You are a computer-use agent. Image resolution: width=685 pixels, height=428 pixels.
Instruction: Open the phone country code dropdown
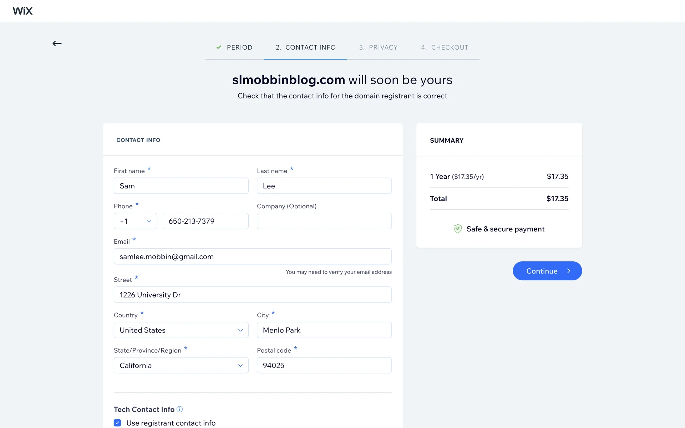point(135,221)
